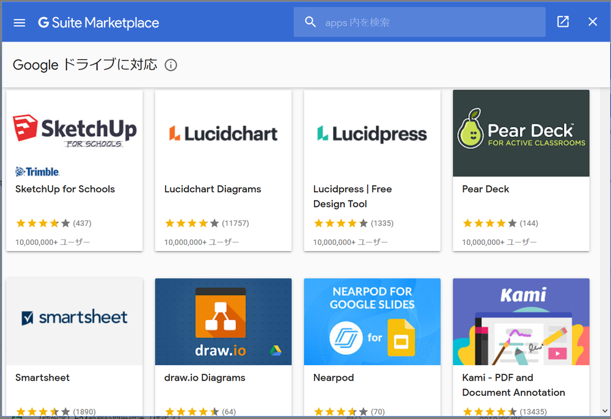This screenshot has height=419, width=611.
Task: Click SketchUp card 10,000,000+ ユーザー text
Action: pos(53,242)
